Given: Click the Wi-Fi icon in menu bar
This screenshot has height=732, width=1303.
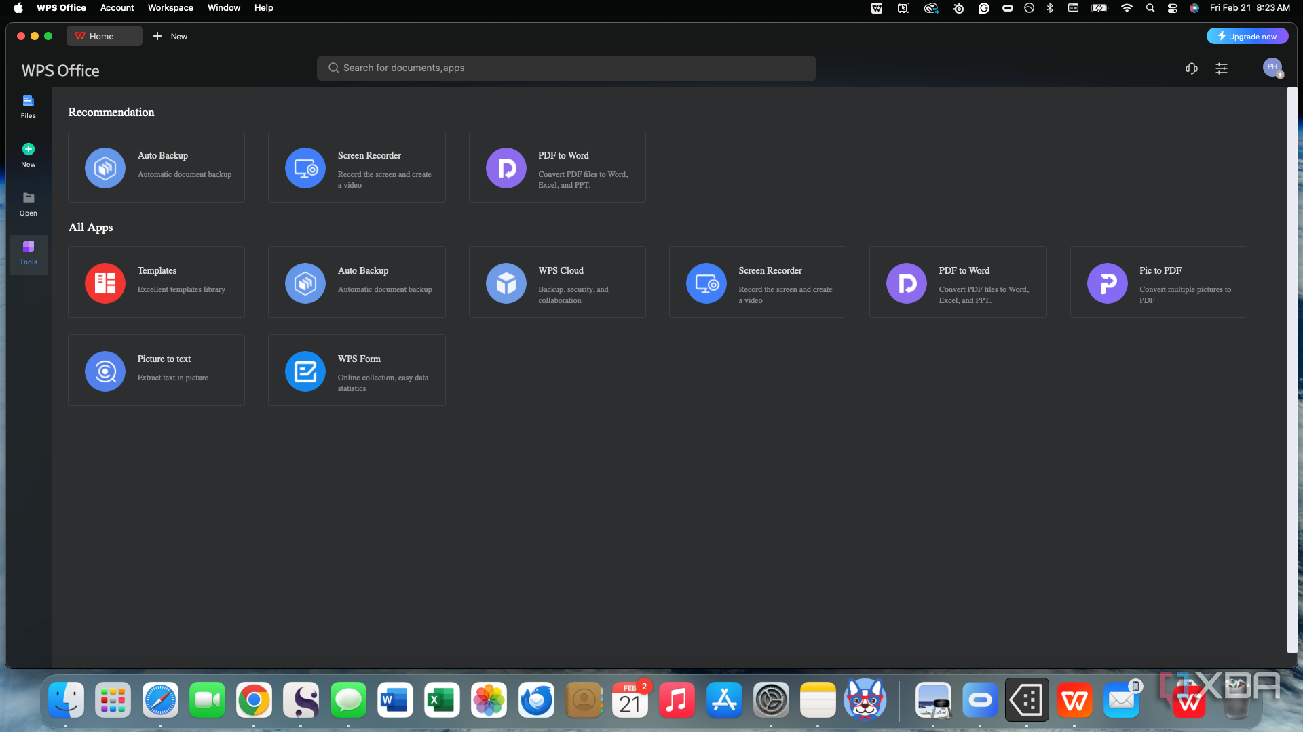Looking at the screenshot, I should [1127, 8].
